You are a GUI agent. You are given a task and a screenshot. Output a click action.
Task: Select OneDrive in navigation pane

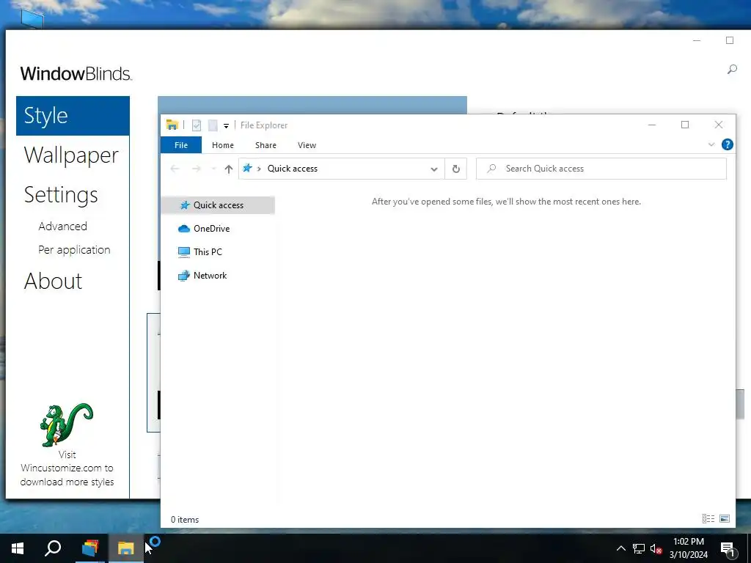coord(211,229)
